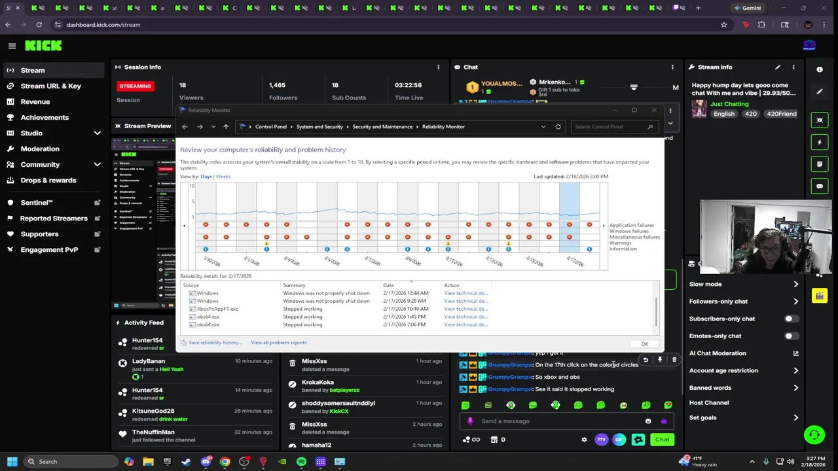The image size is (838, 471).
Task: Click Save reliability history link
Action: pyautogui.click(x=215, y=343)
